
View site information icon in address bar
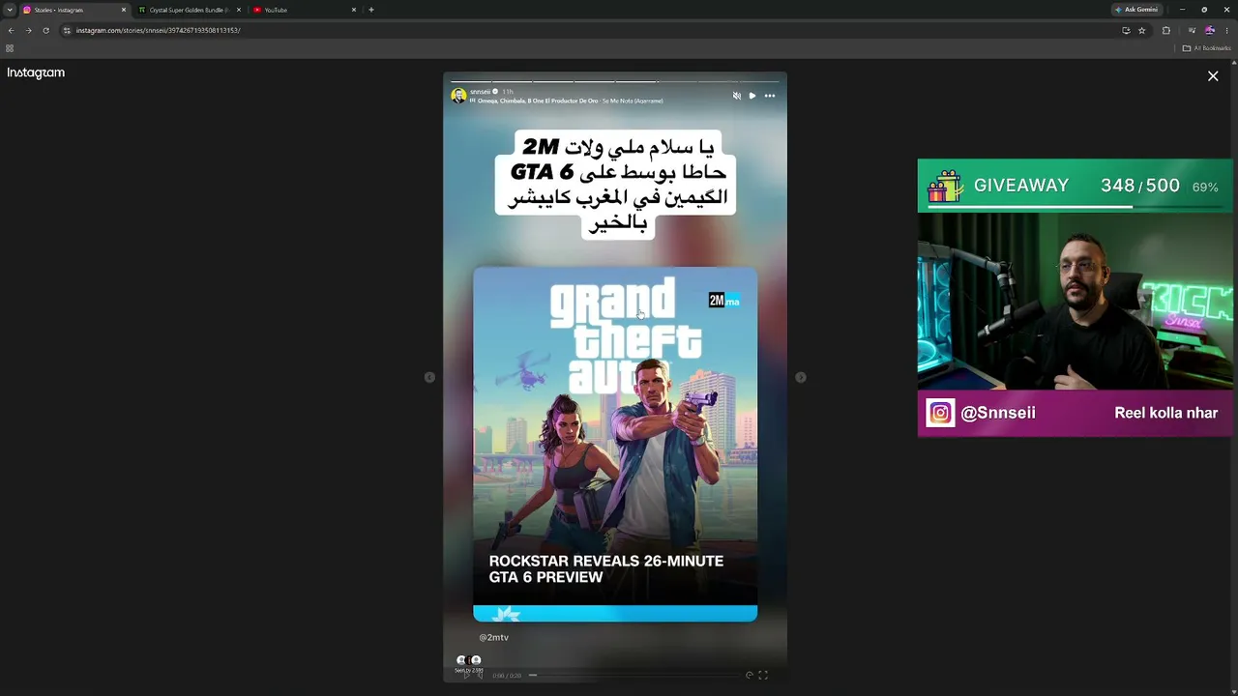pos(66,30)
